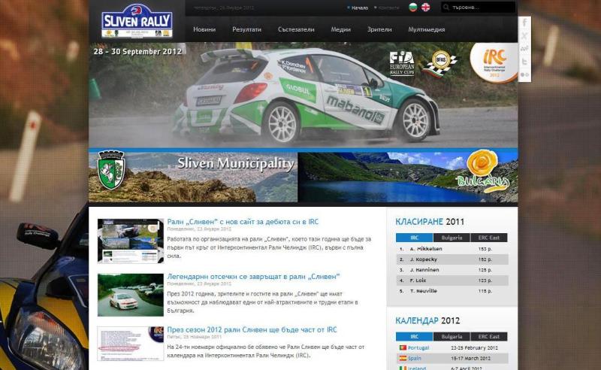Click the Spain flag in calendar

click(x=403, y=358)
